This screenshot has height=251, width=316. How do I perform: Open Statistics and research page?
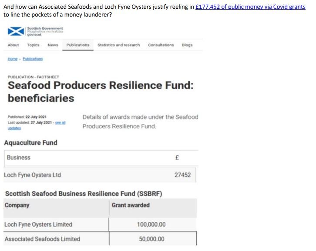point(118,45)
